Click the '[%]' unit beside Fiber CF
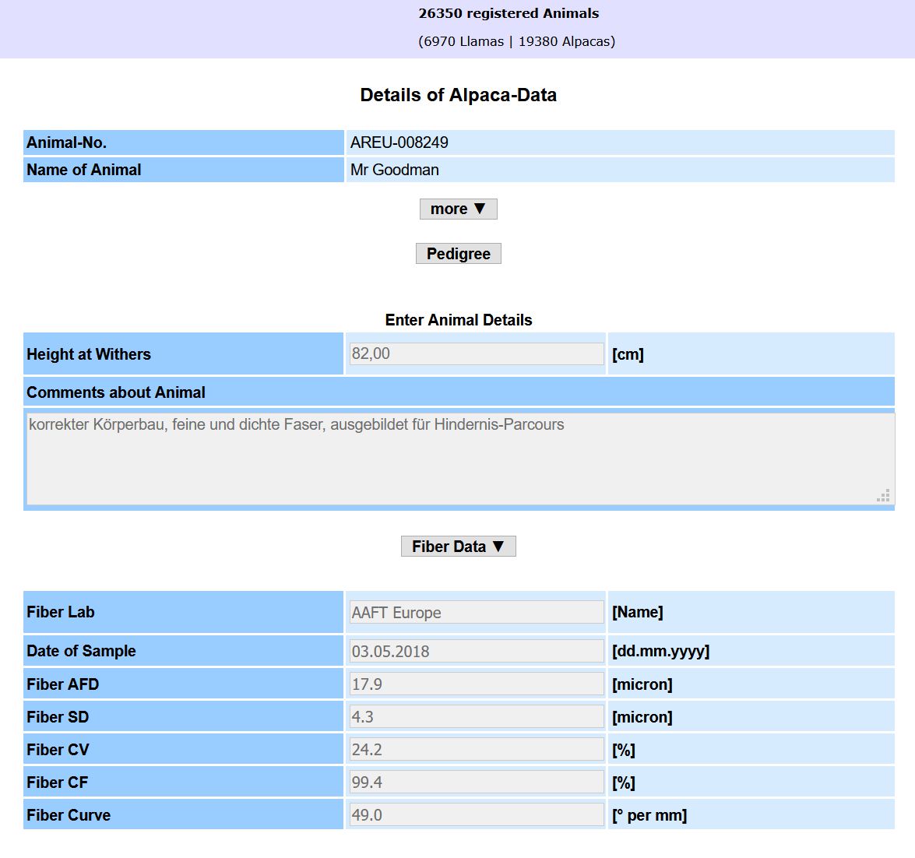This screenshot has height=858, width=915. click(623, 782)
